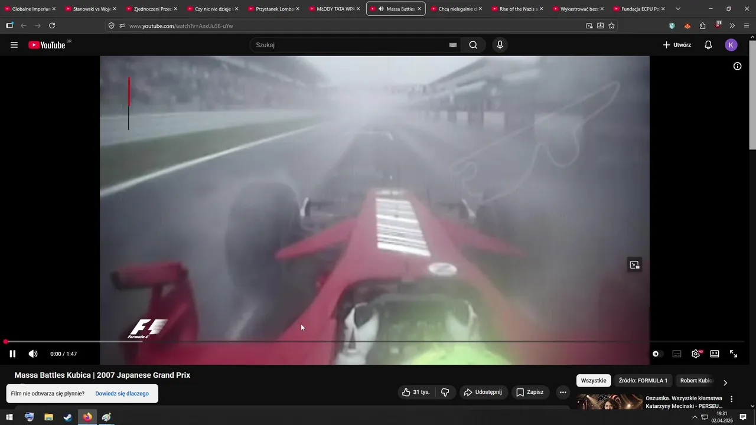The width and height of the screenshot is (756, 425).
Task: Open the player settings gear
Action: tap(696, 354)
